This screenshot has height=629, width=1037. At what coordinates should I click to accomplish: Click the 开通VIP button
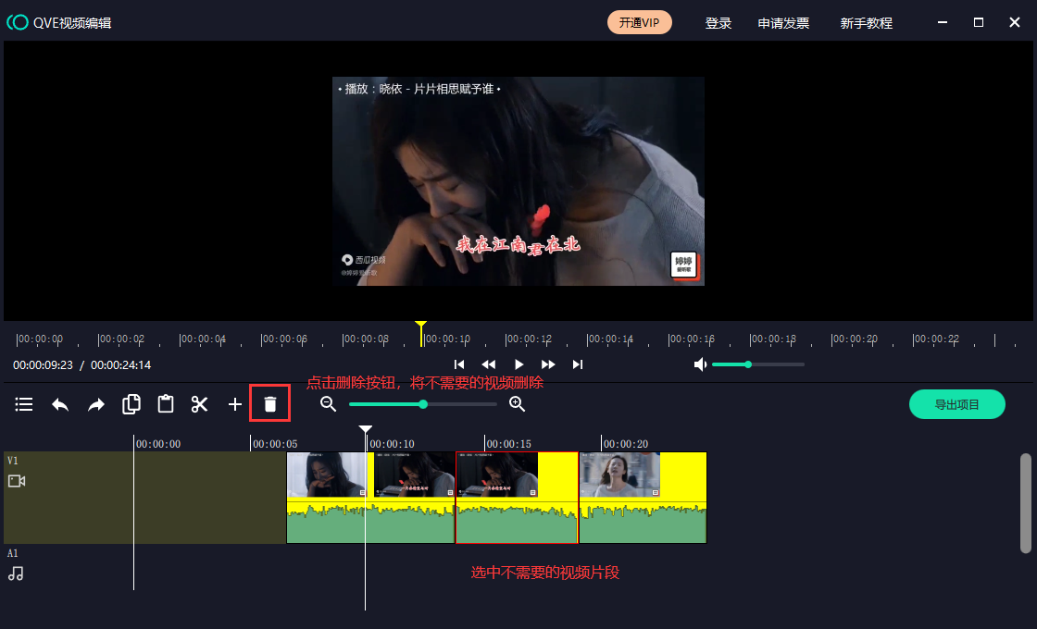[640, 22]
